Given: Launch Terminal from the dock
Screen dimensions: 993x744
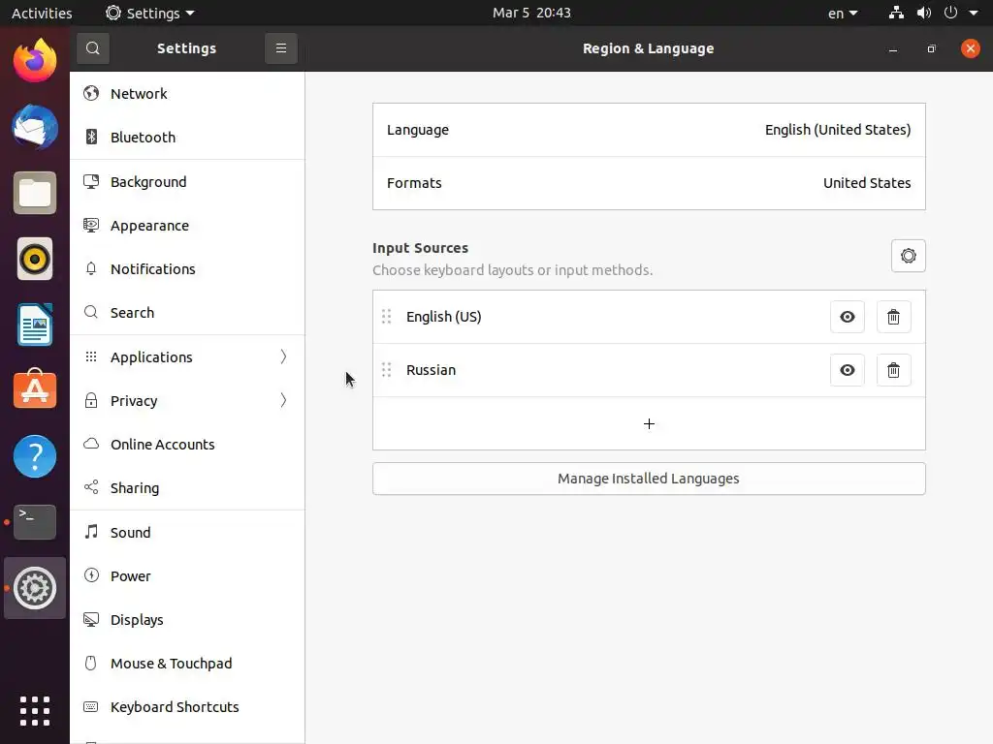Looking at the screenshot, I should [x=35, y=522].
